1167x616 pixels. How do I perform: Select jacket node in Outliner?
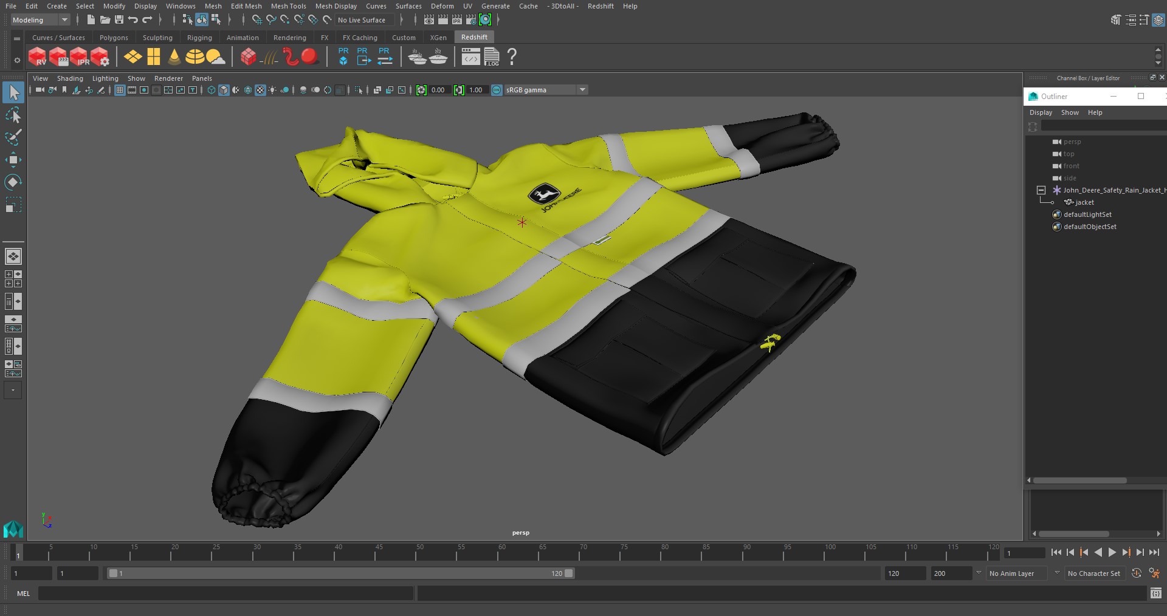[x=1084, y=202]
